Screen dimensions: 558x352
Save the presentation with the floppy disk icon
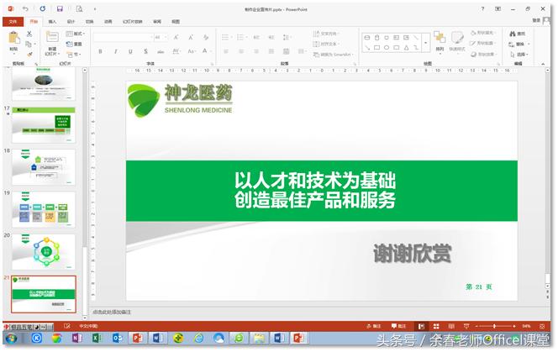[60, 9]
